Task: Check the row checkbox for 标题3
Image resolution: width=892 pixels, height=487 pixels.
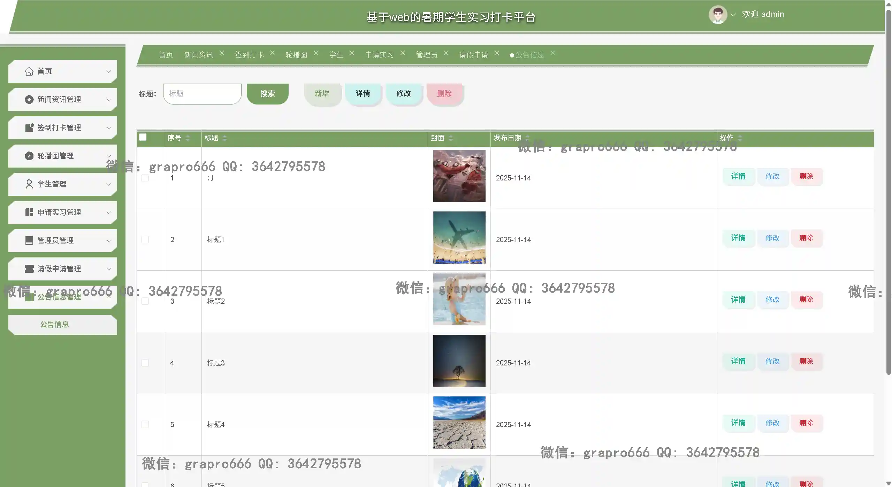Action: coord(145,363)
